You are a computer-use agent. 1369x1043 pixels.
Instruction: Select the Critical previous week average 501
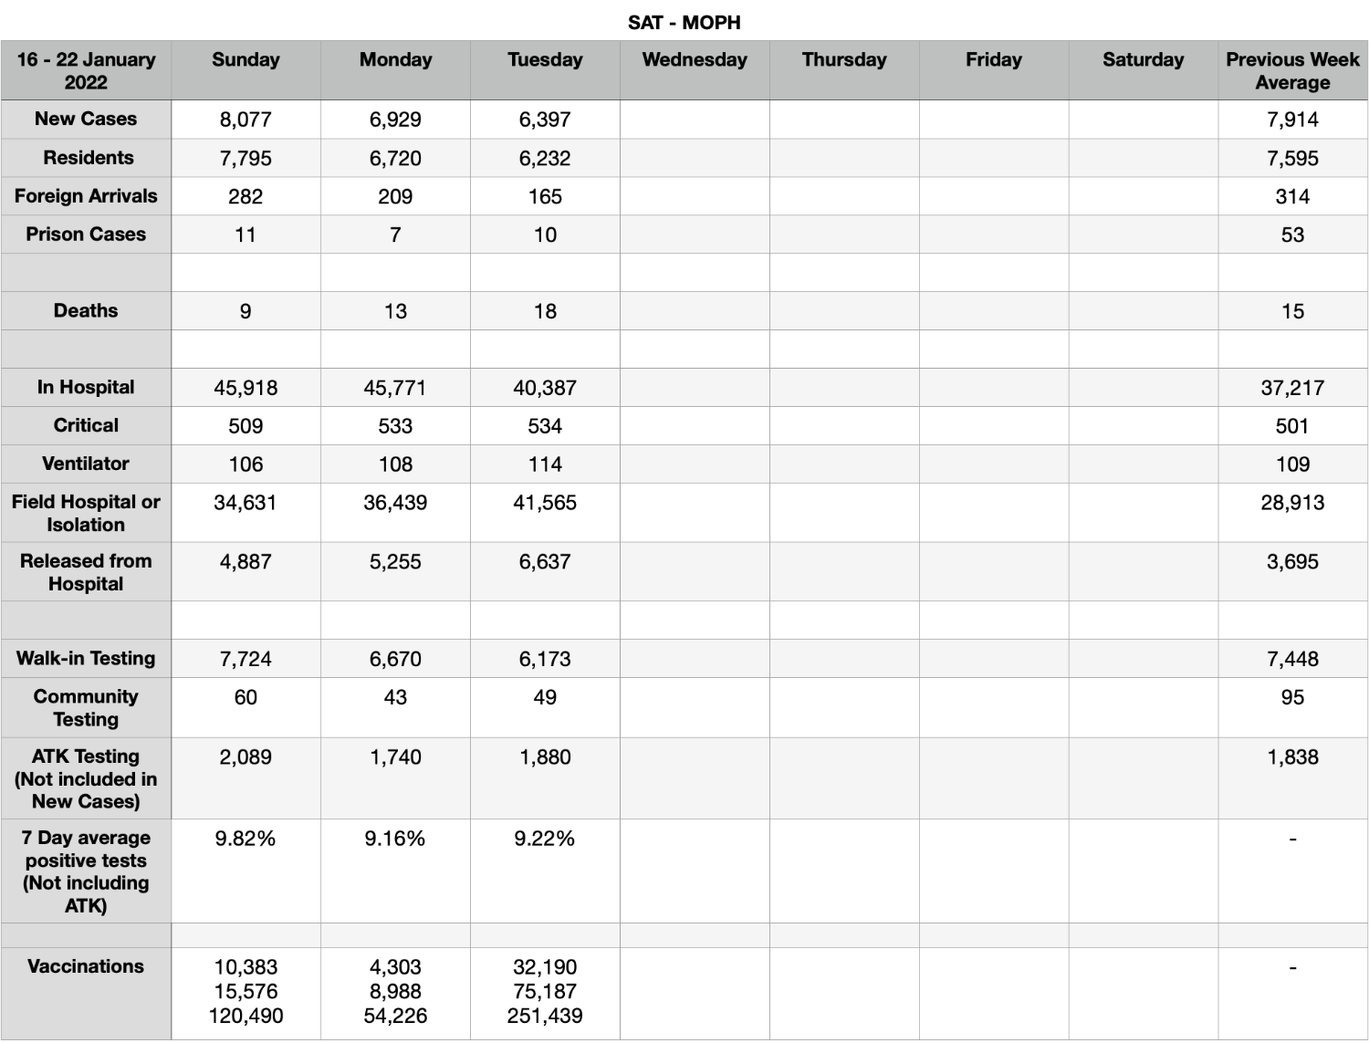click(x=1292, y=426)
